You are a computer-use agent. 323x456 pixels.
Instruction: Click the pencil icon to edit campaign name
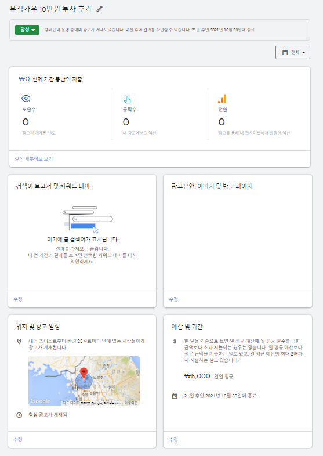[x=99, y=9]
